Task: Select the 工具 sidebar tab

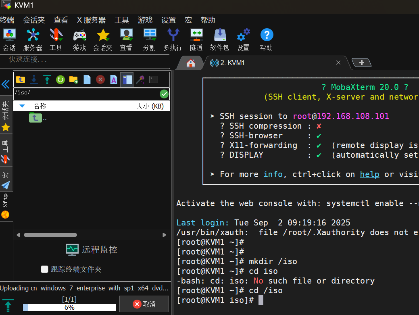Action: click(x=6, y=151)
